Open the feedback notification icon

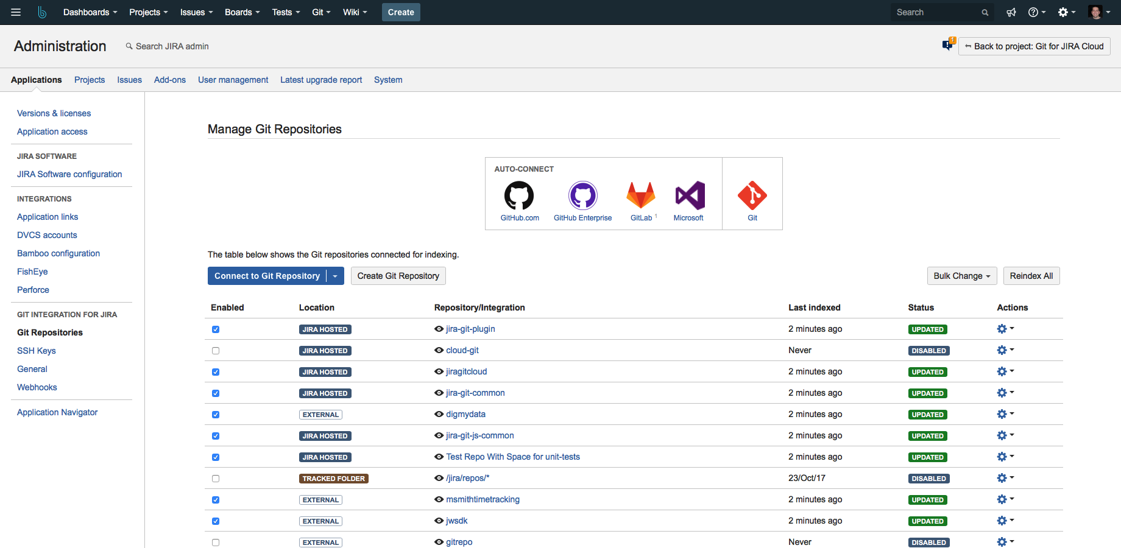947,45
